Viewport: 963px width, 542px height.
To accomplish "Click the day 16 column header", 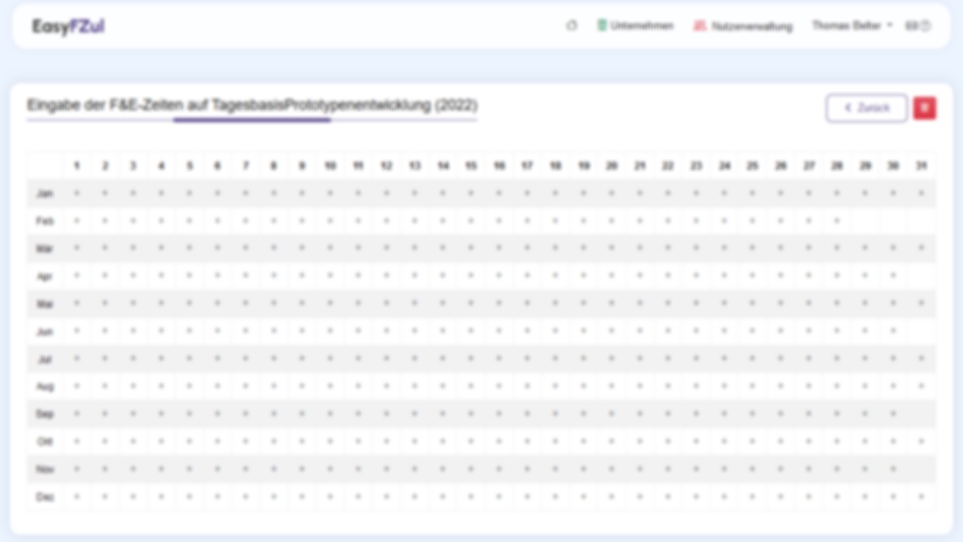I will [x=499, y=166].
